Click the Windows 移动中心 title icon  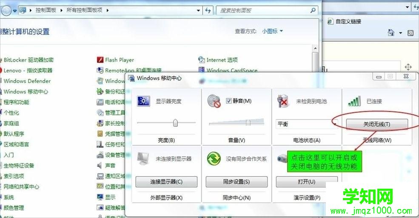[131, 78]
